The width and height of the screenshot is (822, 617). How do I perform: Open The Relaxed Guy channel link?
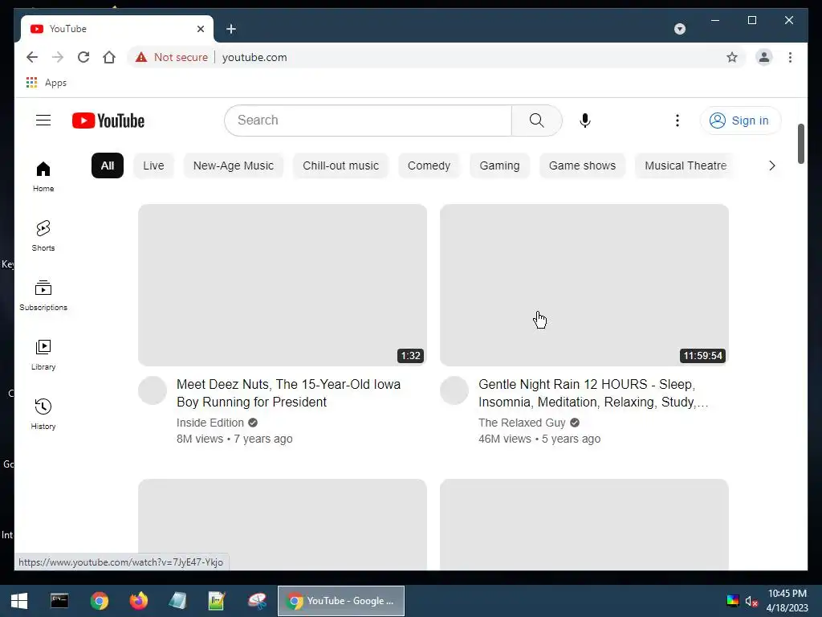pyautogui.click(x=522, y=423)
